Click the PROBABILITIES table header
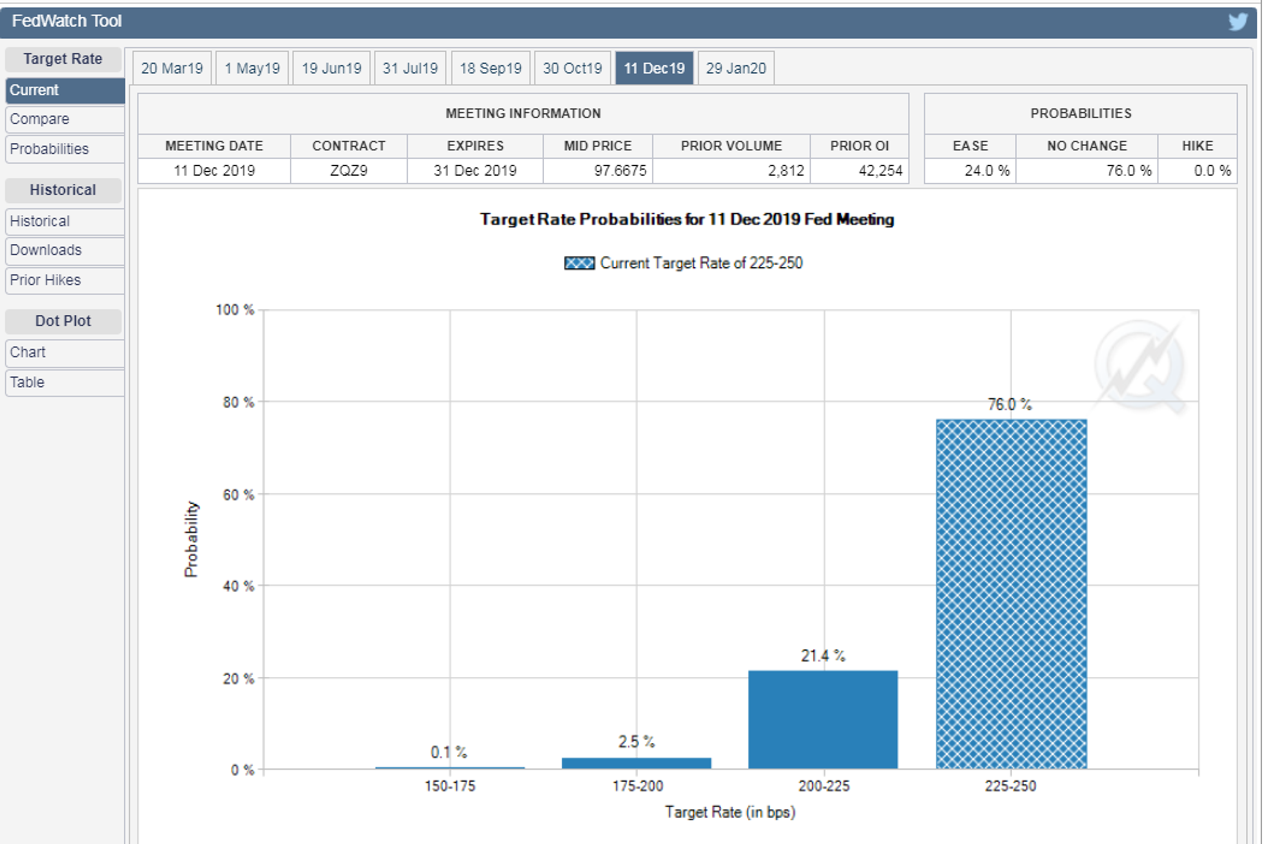The height and width of the screenshot is (844, 1263). pos(1080,113)
